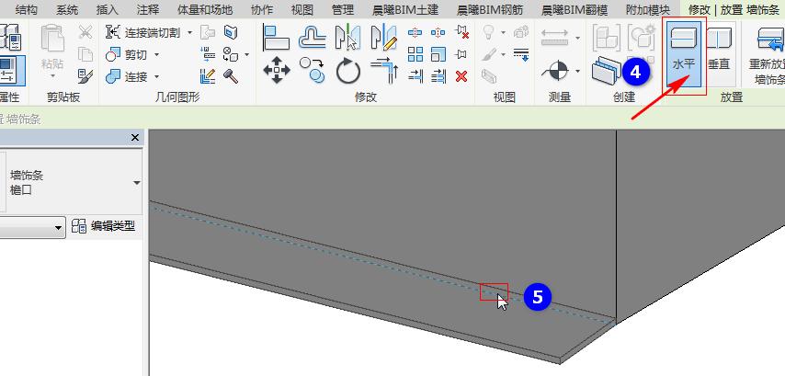Select the Aligned Dimension measure icon
The width and height of the screenshot is (785, 376).
tap(554, 37)
